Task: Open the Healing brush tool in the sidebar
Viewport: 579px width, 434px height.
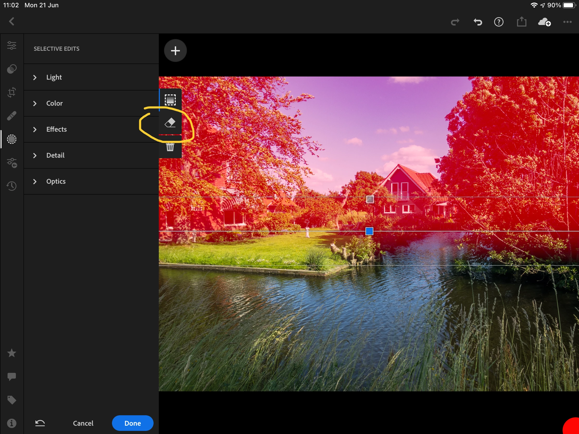Action: click(11, 116)
